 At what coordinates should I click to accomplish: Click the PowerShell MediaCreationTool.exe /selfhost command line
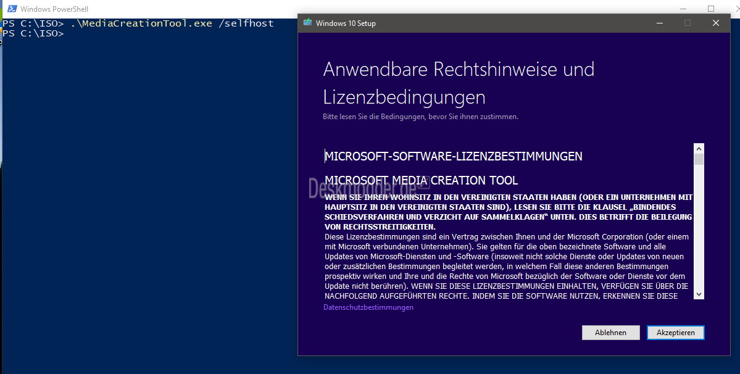[138, 23]
